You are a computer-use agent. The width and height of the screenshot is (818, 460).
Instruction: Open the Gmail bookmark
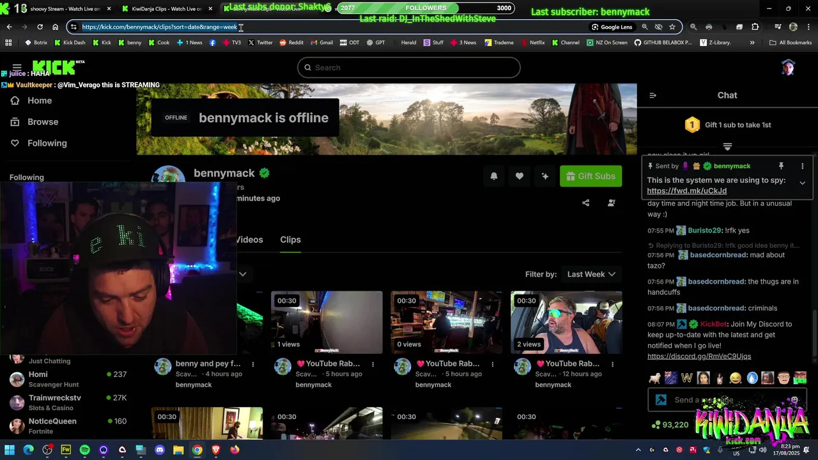point(321,43)
